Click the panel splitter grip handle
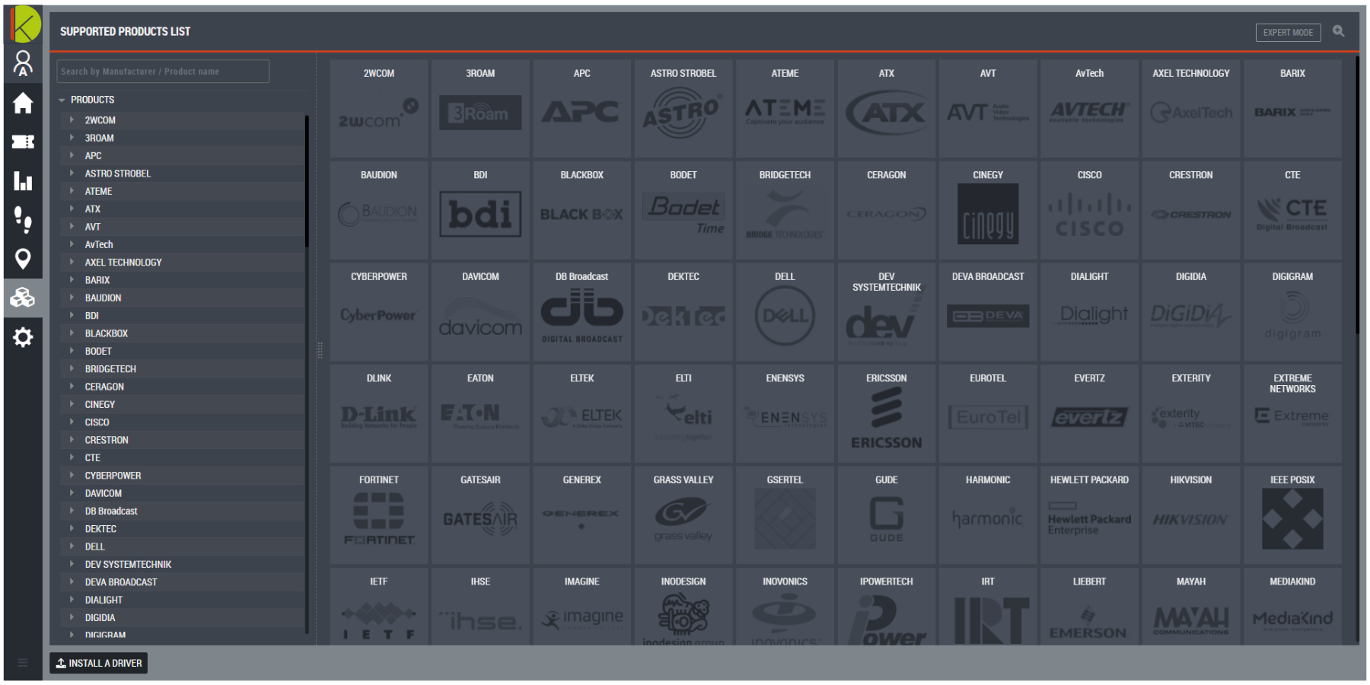 tap(320, 350)
